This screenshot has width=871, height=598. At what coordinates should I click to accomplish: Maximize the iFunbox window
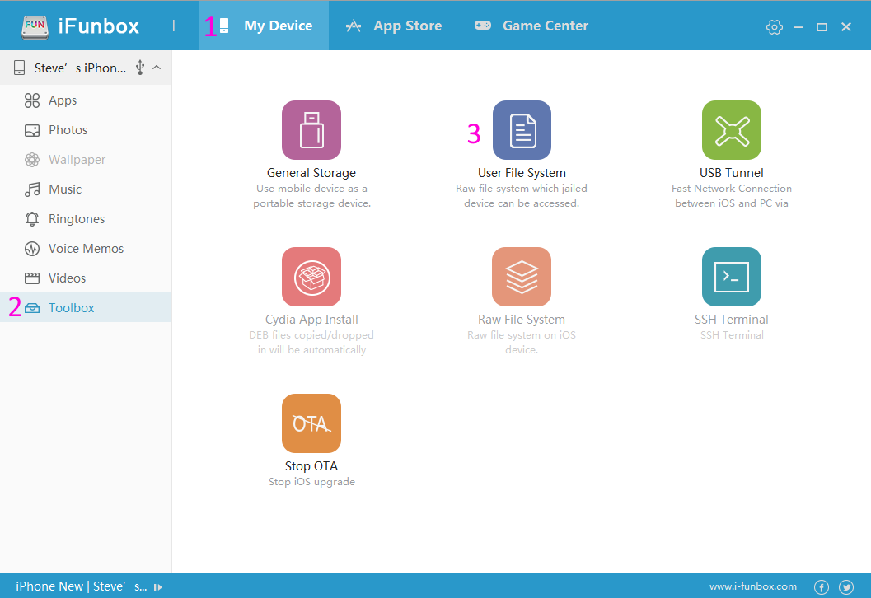pyautogui.click(x=822, y=26)
